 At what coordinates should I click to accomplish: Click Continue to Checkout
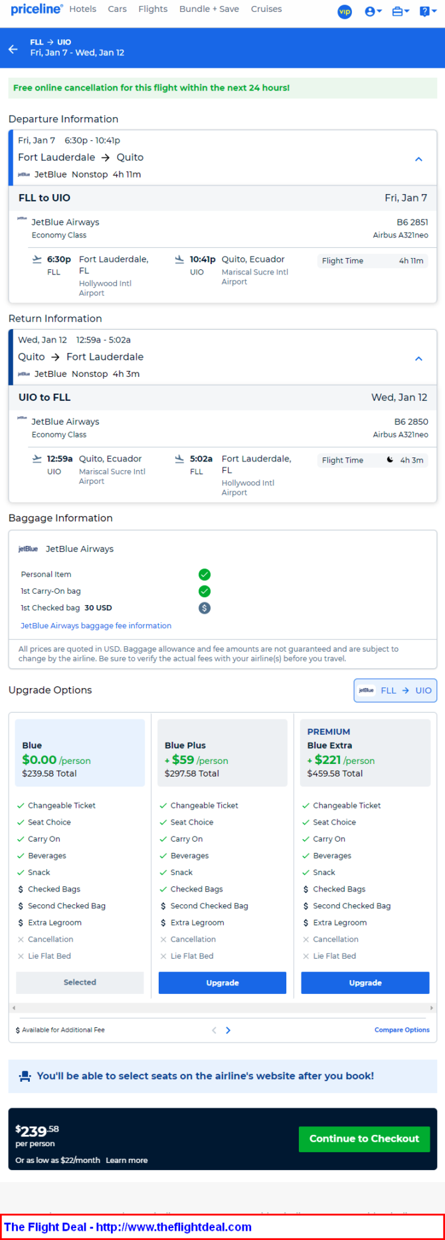pos(364,1139)
